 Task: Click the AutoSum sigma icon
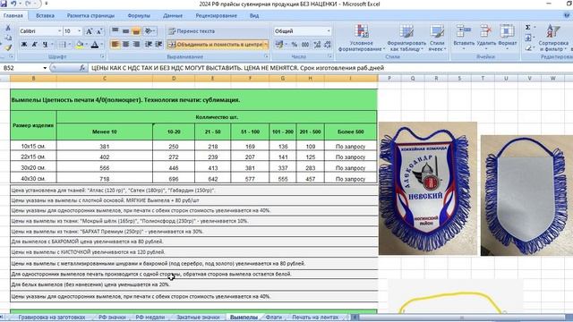point(527,28)
